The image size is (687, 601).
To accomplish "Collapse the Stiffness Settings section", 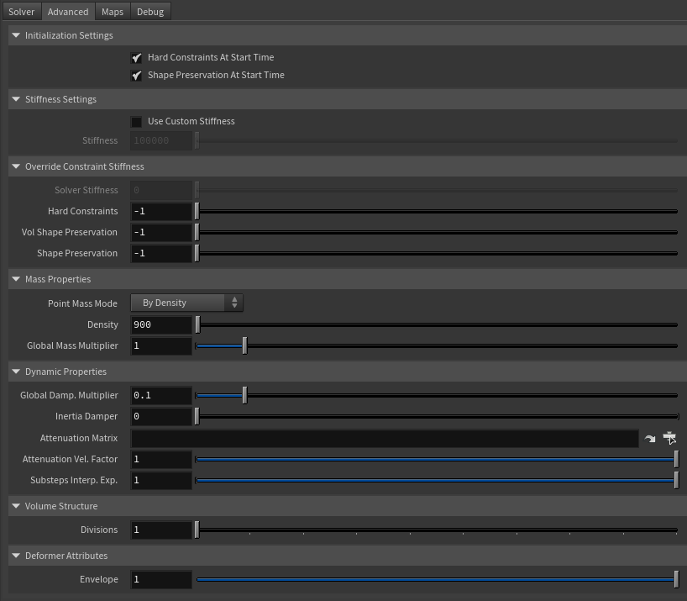I will [x=15, y=99].
